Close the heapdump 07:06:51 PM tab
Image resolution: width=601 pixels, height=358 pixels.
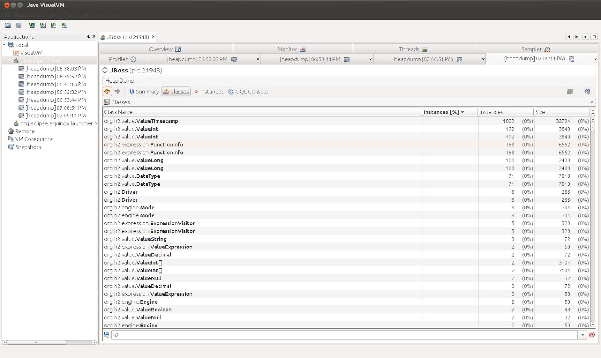(483, 59)
